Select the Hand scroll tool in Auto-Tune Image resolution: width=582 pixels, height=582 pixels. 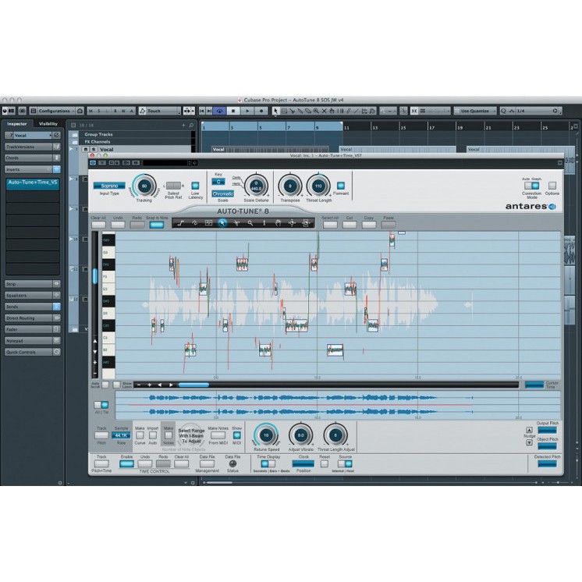pyautogui.click(x=279, y=223)
